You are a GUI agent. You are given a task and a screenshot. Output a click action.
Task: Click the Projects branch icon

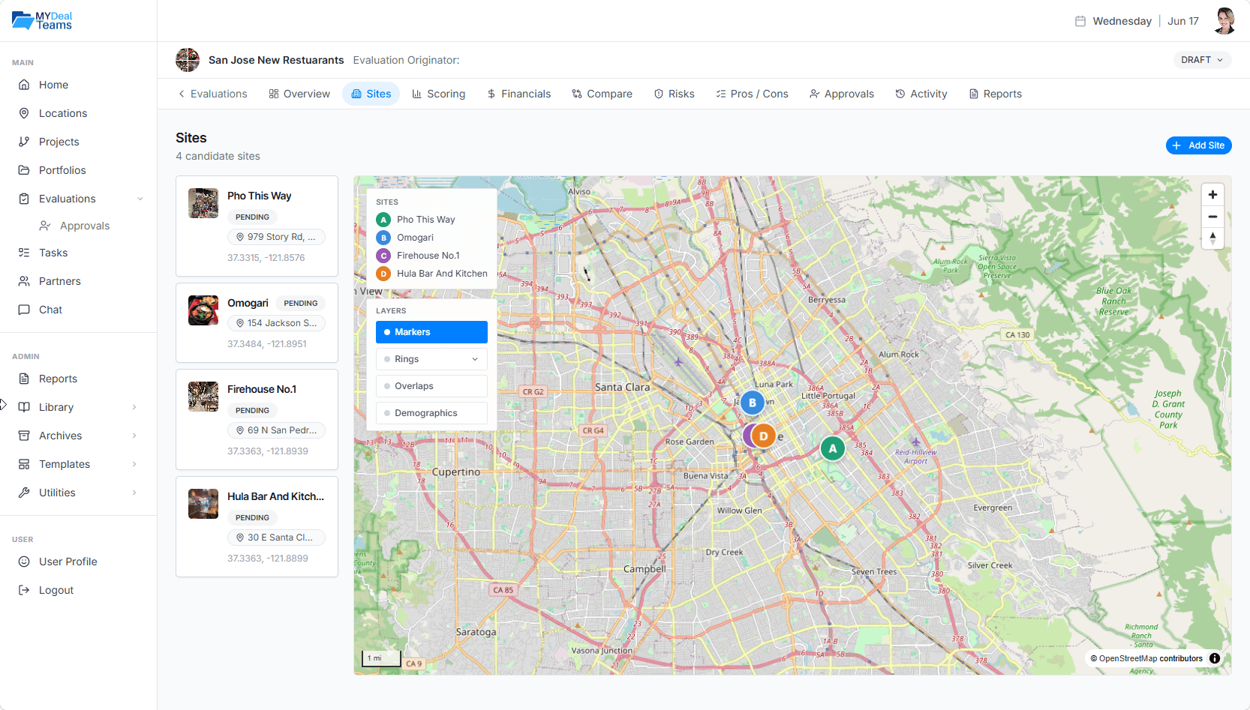click(x=24, y=142)
